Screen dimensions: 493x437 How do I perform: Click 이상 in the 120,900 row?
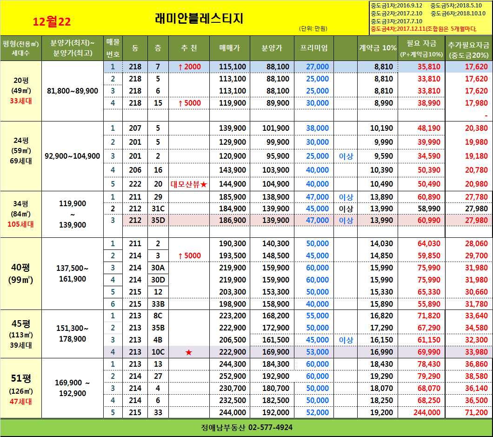click(x=346, y=156)
